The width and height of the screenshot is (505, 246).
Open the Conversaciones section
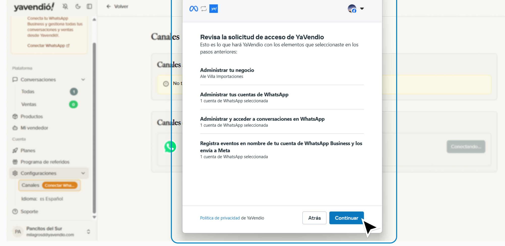click(x=49, y=79)
